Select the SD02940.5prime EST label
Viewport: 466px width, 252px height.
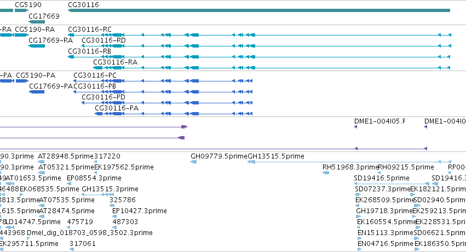click(440, 200)
